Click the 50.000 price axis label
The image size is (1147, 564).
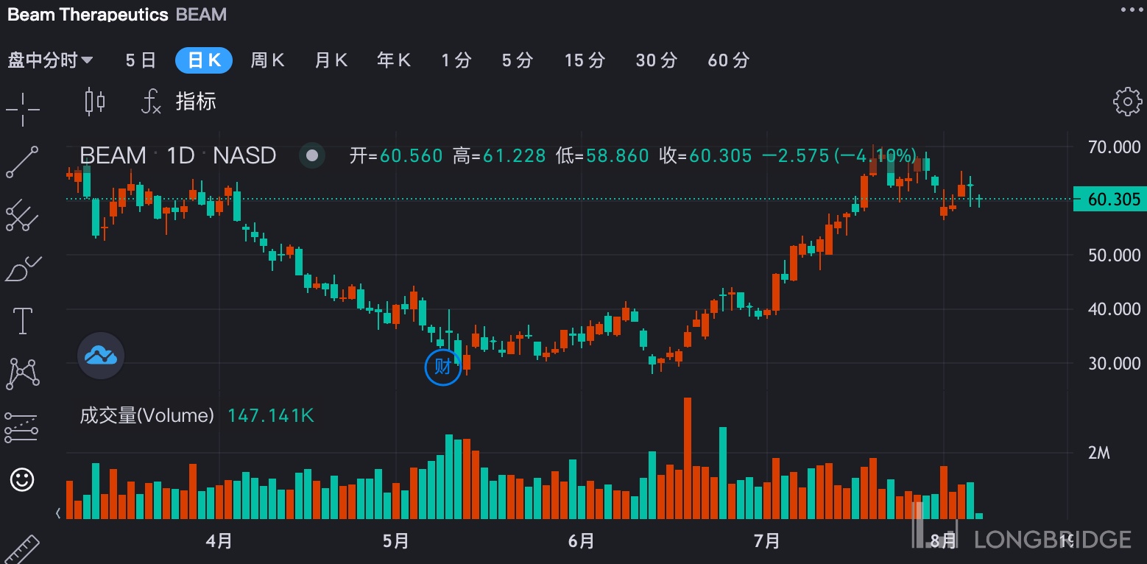tap(1114, 255)
